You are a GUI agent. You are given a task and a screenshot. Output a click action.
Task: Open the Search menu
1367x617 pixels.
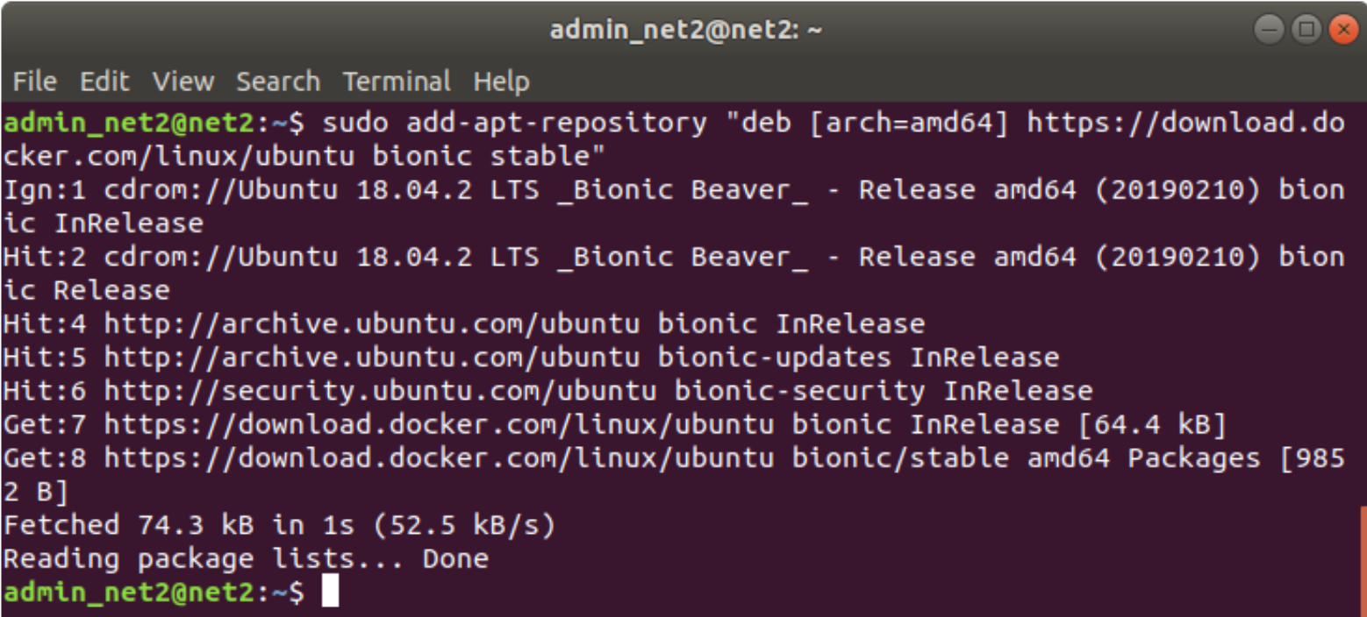tap(278, 82)
